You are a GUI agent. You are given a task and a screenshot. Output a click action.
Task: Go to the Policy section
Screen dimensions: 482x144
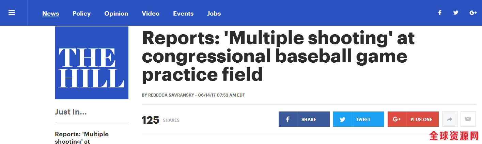(x=82, y=14)
